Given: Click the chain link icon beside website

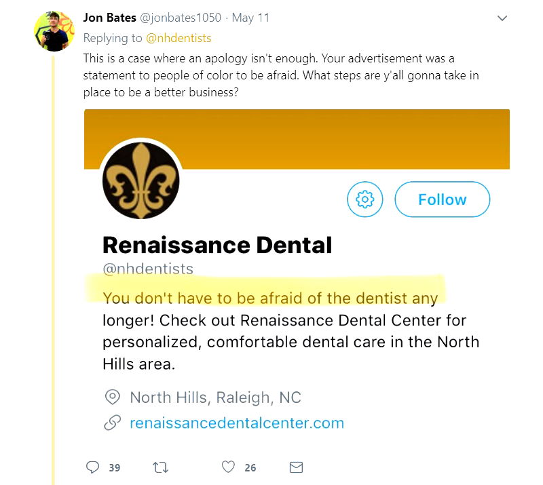Looking at the screenshot, I should tap(112, 423).
